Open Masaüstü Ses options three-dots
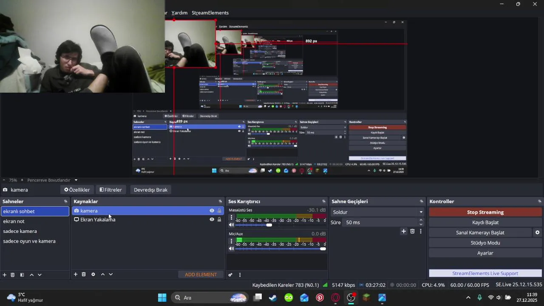The image size is (544, 306). [231, 217]
